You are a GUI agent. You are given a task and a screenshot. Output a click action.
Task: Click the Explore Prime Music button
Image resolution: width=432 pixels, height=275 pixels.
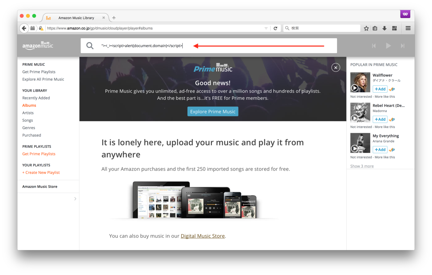click(x=213, y=112)
